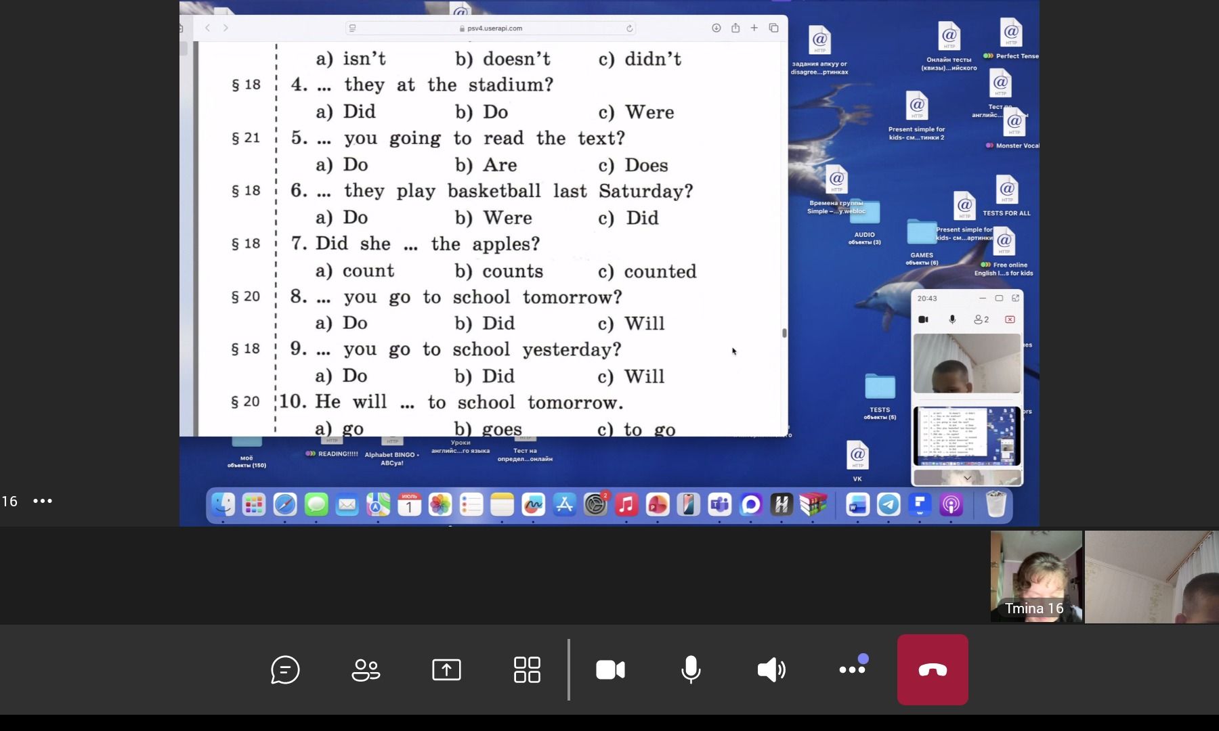Click the psv4.userapi.com address bar
Viewport: 1219px width, 731px height.
click(490, 28)
